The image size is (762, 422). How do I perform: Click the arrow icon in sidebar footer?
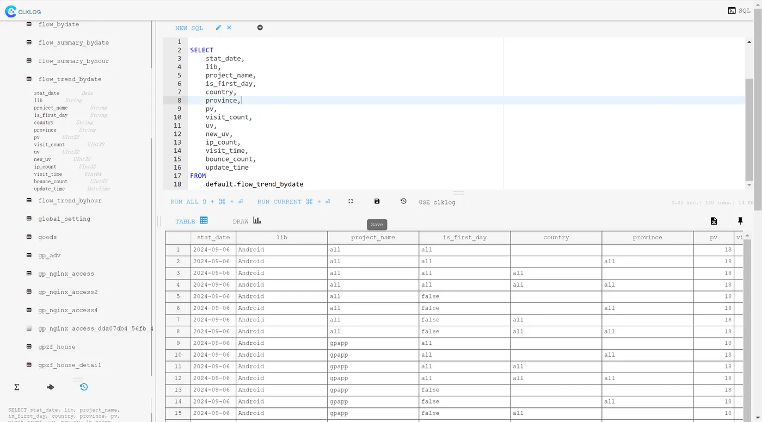pos(51,387)
